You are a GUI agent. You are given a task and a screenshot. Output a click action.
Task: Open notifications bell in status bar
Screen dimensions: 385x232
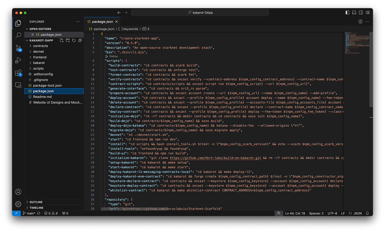point(367,213)
